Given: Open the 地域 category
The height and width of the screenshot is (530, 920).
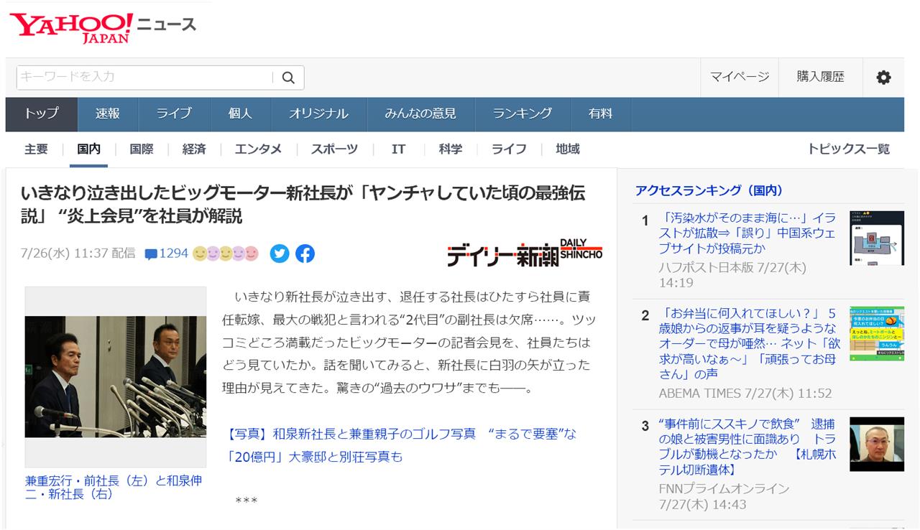Looking at the screenshot, I should point(568,149).
